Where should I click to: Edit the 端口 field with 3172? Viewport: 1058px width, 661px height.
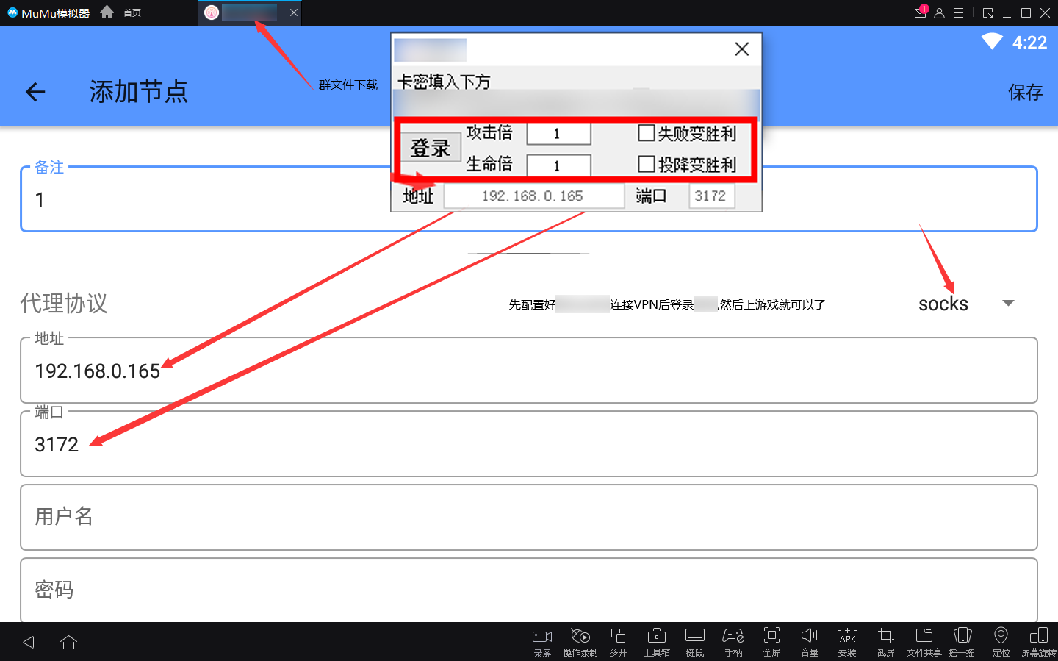coord(529,444)
